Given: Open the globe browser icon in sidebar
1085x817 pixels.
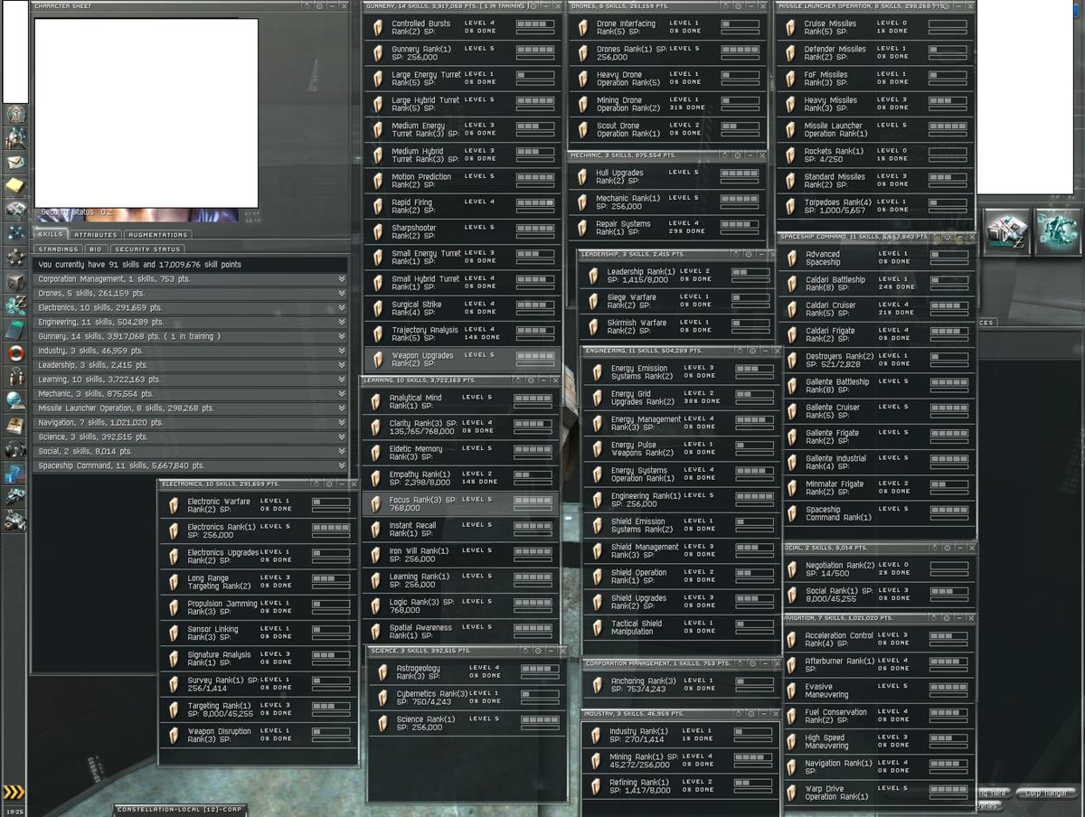Looking at the screenshot, I should pos(15,400).
